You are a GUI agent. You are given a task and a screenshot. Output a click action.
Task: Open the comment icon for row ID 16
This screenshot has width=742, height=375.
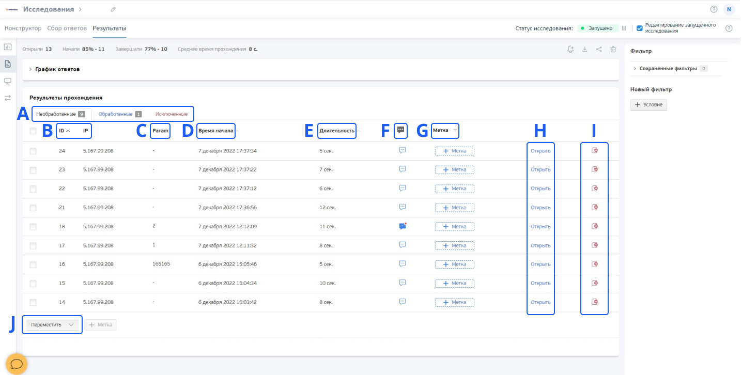coord(402,263)
